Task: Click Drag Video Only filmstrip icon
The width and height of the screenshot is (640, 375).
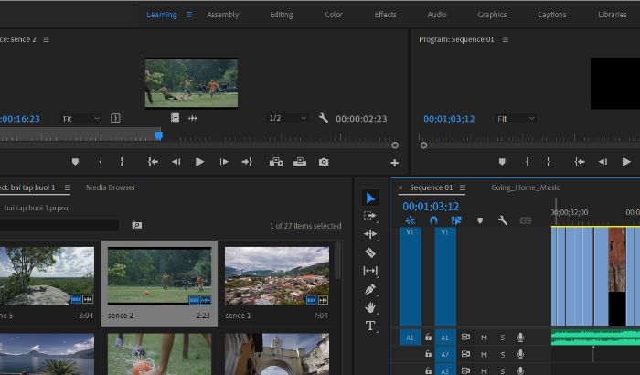Action: point(176,118)
